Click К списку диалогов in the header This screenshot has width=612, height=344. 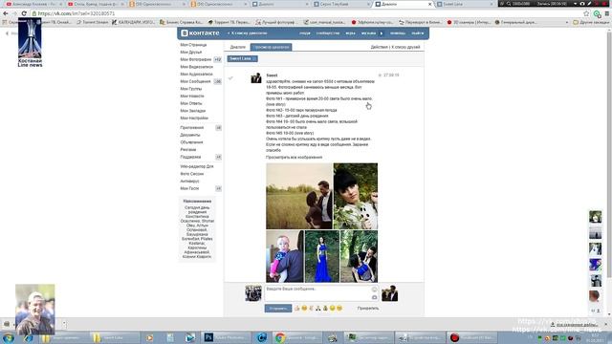coord(248,33)
